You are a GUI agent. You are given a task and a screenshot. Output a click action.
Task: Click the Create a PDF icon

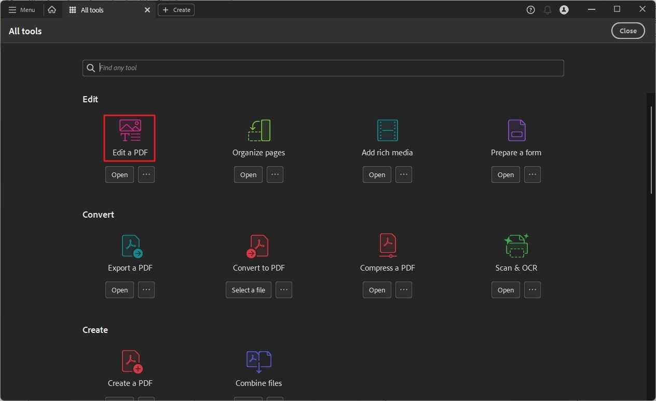click(x=131, y=361)
